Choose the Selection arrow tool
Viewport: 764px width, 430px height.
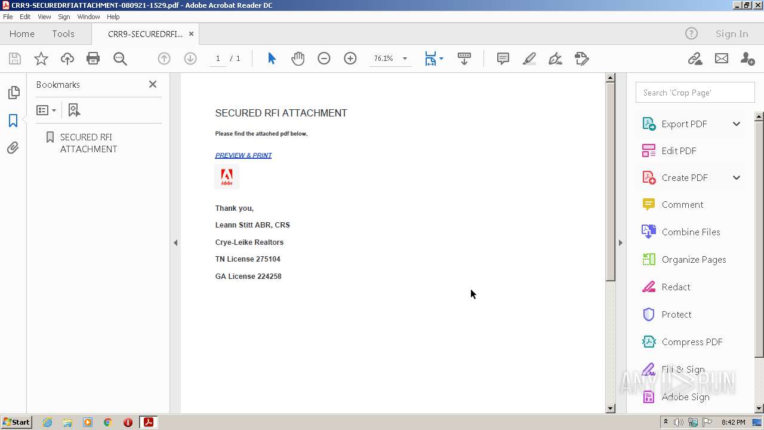[272, 59]
